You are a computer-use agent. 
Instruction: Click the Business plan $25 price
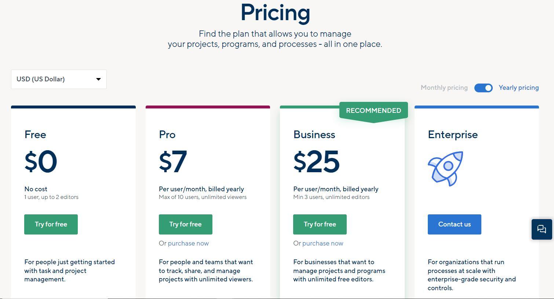(x=316, y=162)
